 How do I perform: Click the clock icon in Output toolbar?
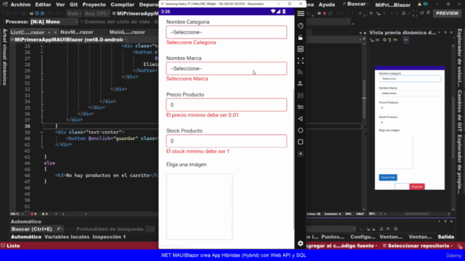click(395, 229)
